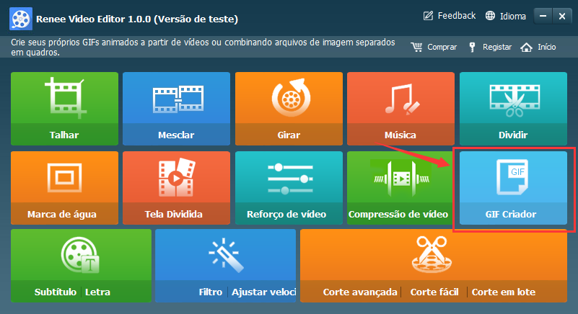Click the GIF Criador label

tap(511, 214)
